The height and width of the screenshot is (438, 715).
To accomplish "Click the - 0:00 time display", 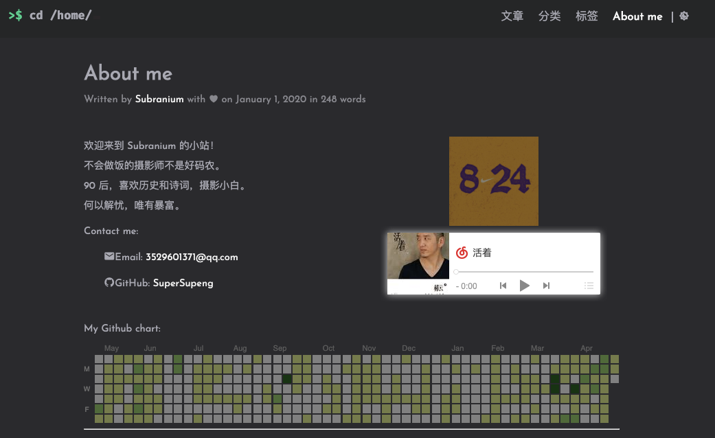I will 466,286.
